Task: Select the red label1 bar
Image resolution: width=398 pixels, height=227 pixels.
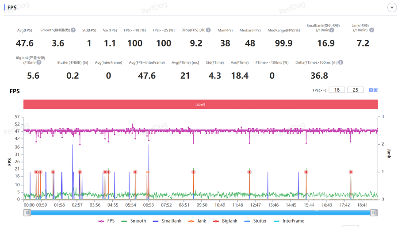Action: click(200, 104)
